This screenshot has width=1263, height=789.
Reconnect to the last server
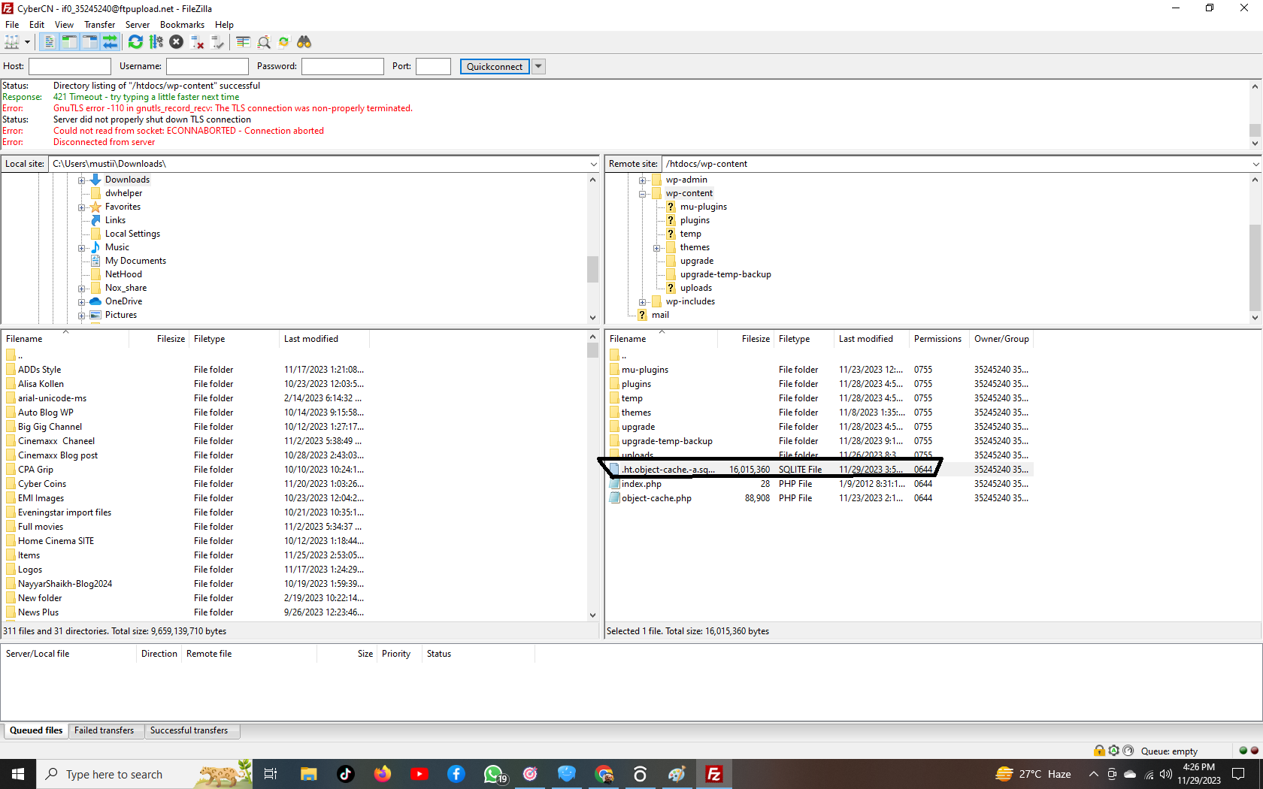(x=217, y=42)
